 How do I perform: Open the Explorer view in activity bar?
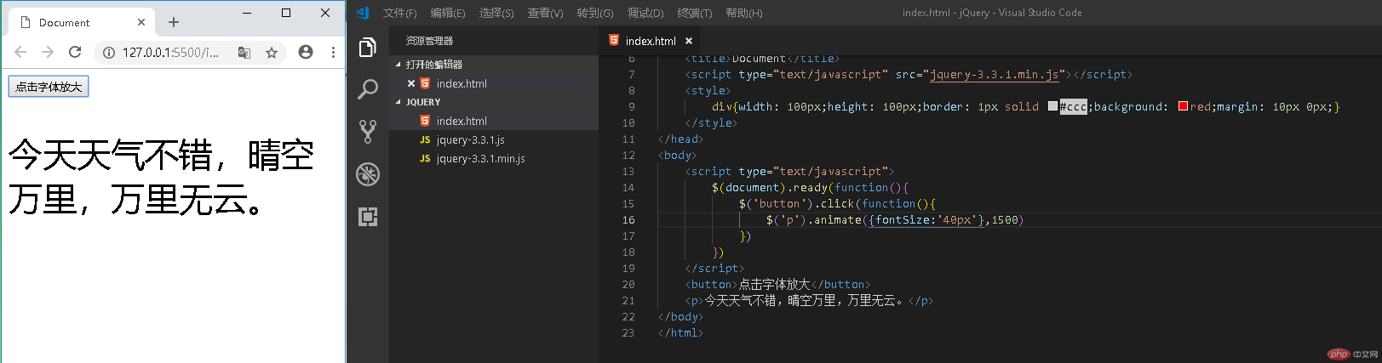[368, 48]
